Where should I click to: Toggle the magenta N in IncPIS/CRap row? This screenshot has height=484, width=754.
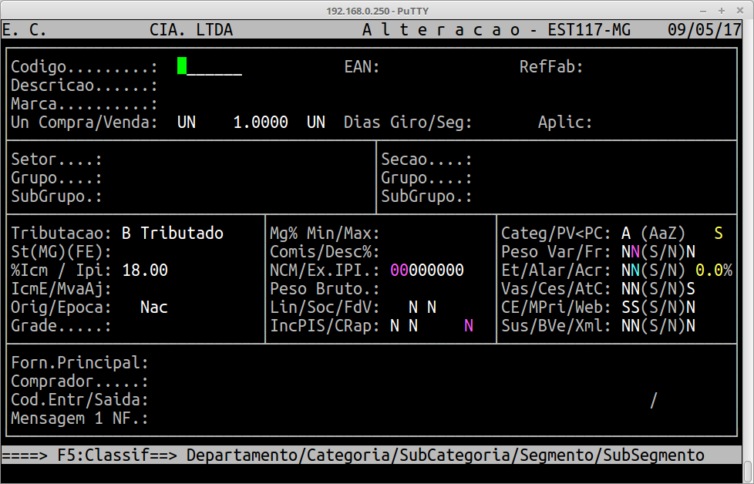pyautogui.click(x=468, y=326)
